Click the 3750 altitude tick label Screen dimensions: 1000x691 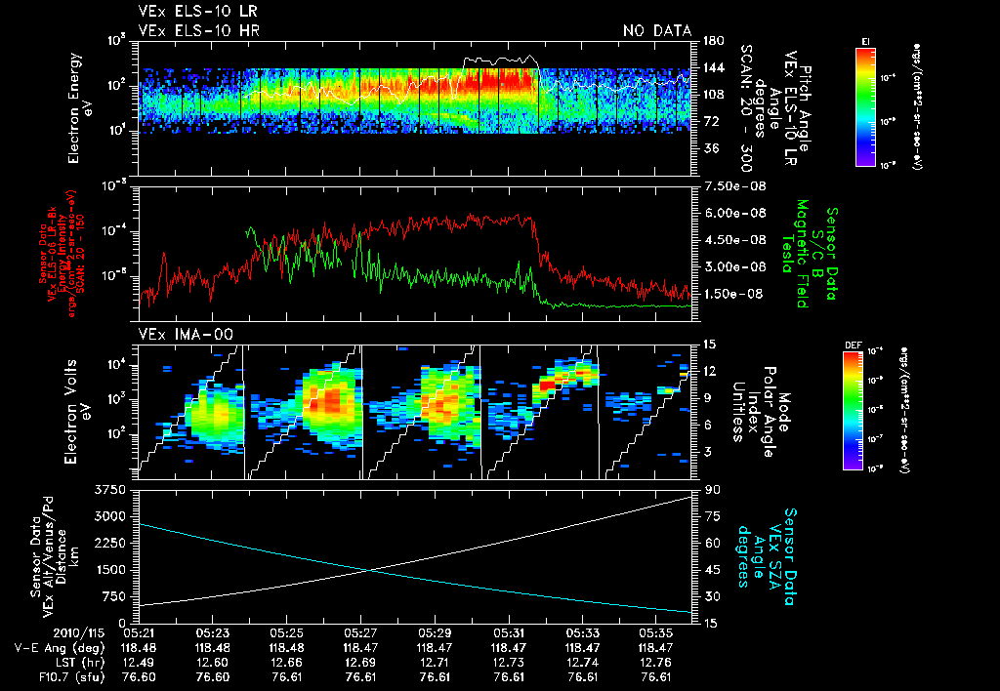[109, 490]
